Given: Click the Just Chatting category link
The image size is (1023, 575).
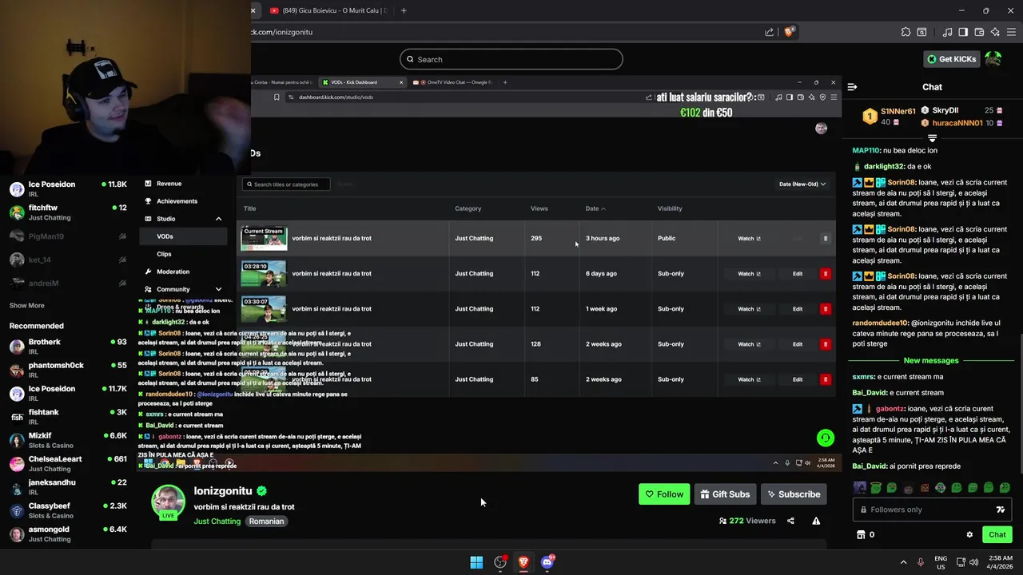Looking at the screenshot, I should [x=217, y=521].
